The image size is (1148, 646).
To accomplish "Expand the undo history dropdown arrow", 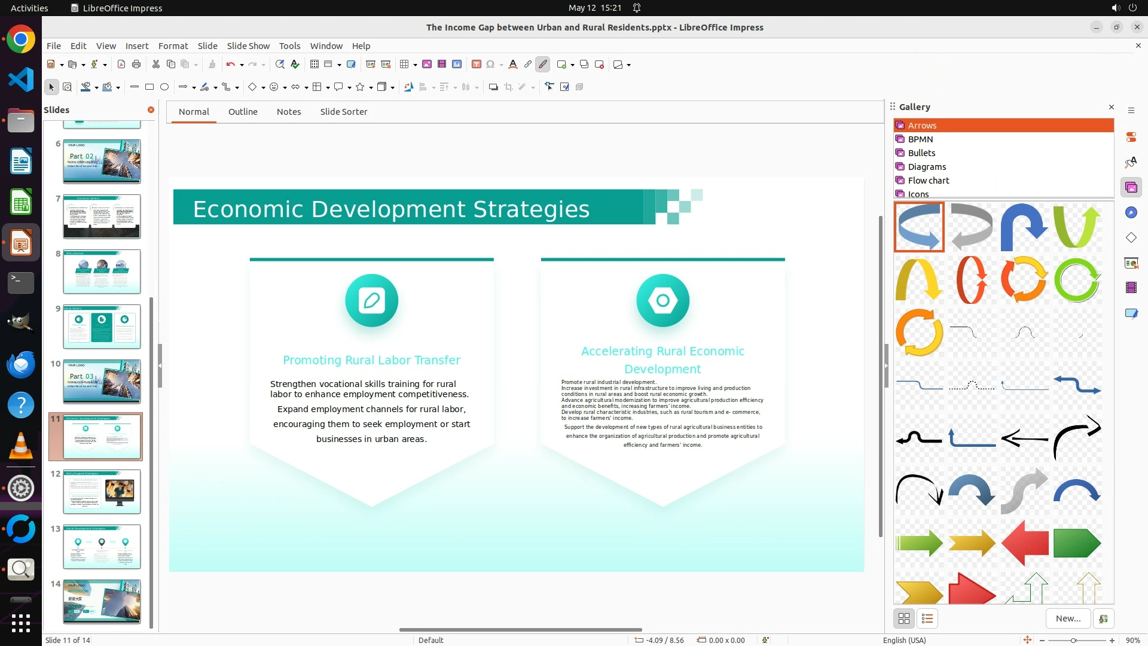I will (x=242, y=65).
